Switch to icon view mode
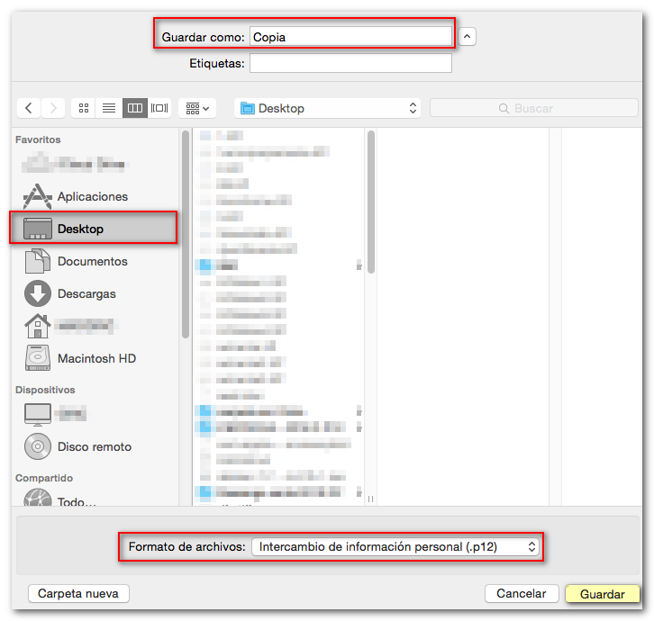654x621 pixels. 84,108
